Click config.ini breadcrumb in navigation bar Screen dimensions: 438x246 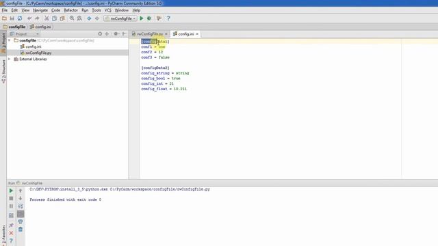(x=41, y=27)
